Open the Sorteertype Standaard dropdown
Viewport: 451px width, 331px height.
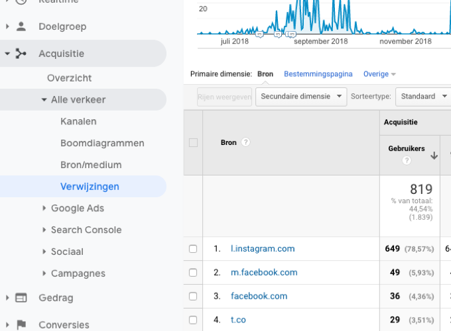[422, 97]
